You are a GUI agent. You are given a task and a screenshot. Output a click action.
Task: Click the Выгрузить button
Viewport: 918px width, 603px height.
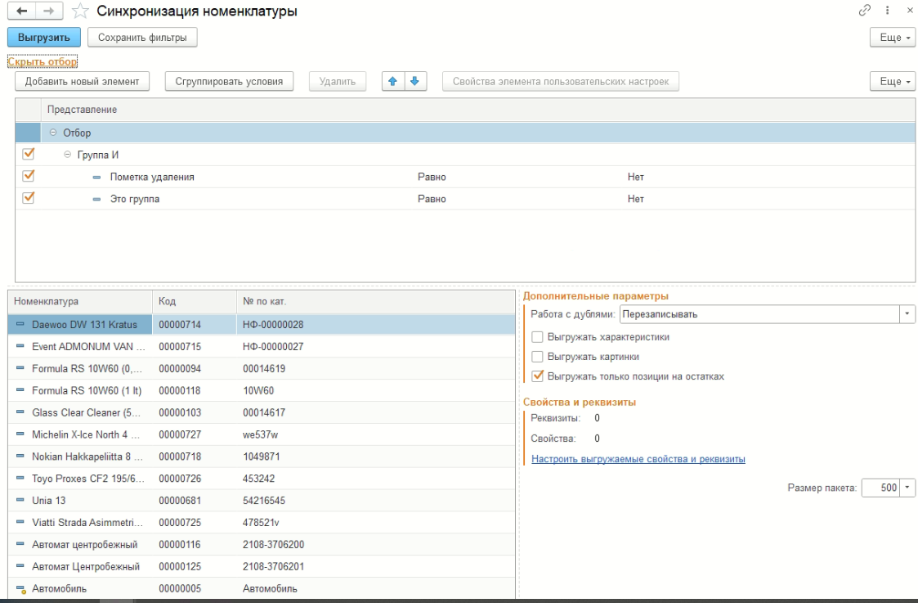44,37
